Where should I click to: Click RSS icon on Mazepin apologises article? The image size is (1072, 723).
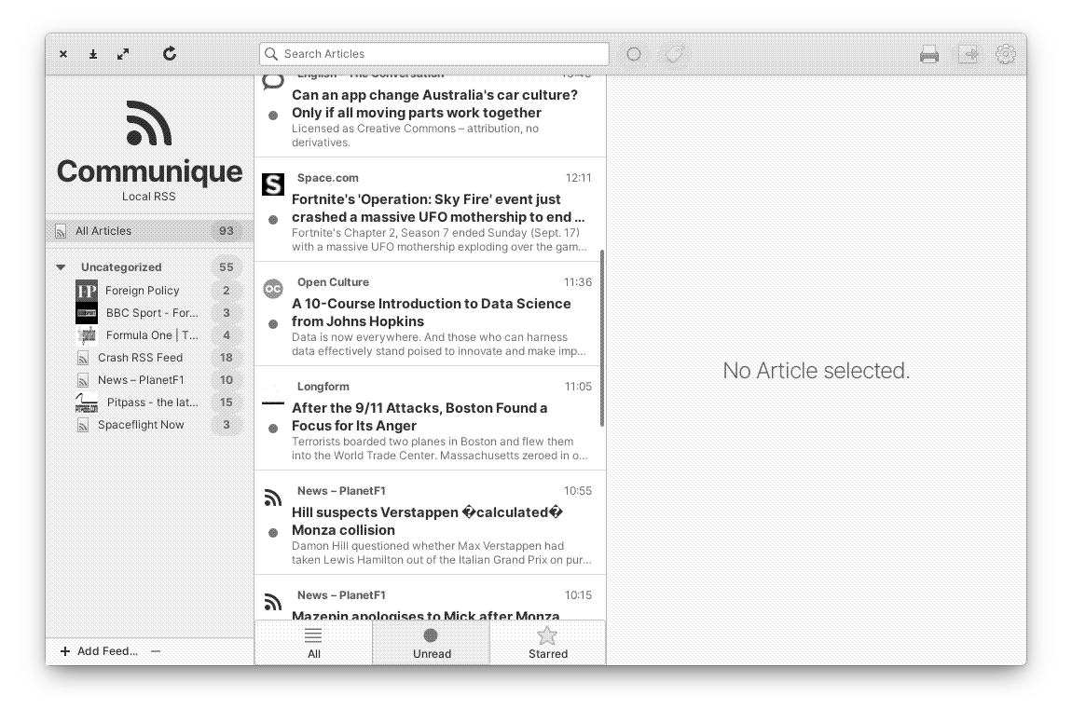click(x=273, y=602)
